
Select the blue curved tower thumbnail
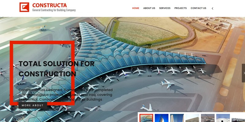pos(162,118)
